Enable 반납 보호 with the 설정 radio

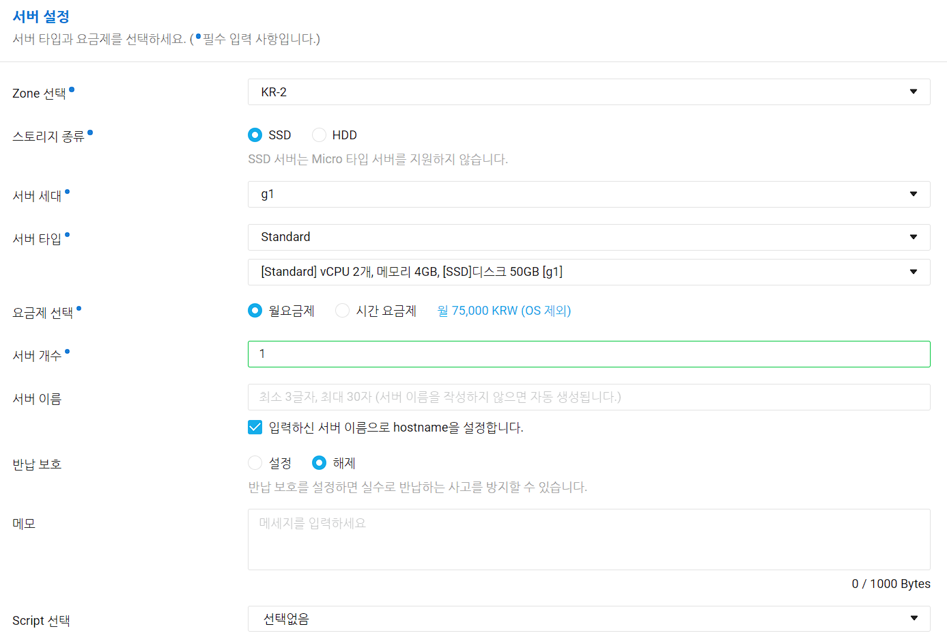pos(255,463)
